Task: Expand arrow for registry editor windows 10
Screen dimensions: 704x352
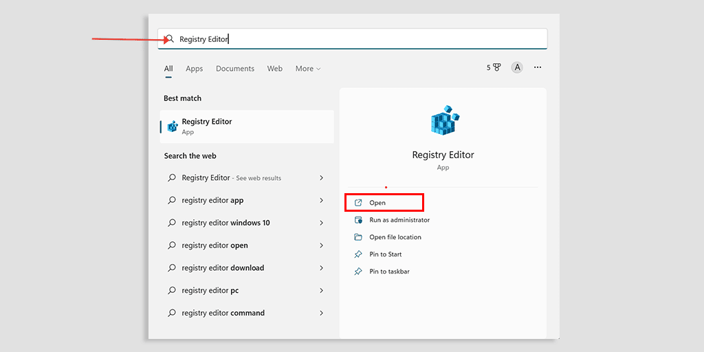Action: pyautogui.click(x=321, y=223)
